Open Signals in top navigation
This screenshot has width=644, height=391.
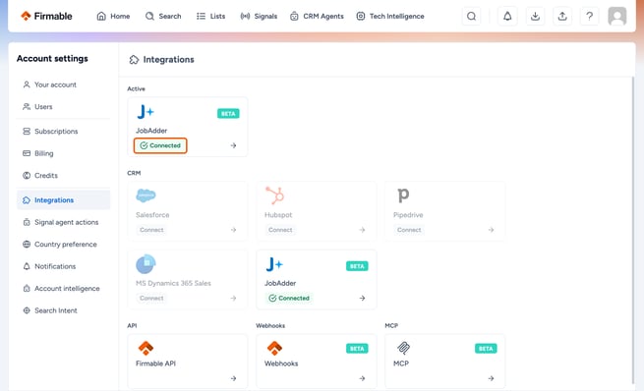[259, 16]
